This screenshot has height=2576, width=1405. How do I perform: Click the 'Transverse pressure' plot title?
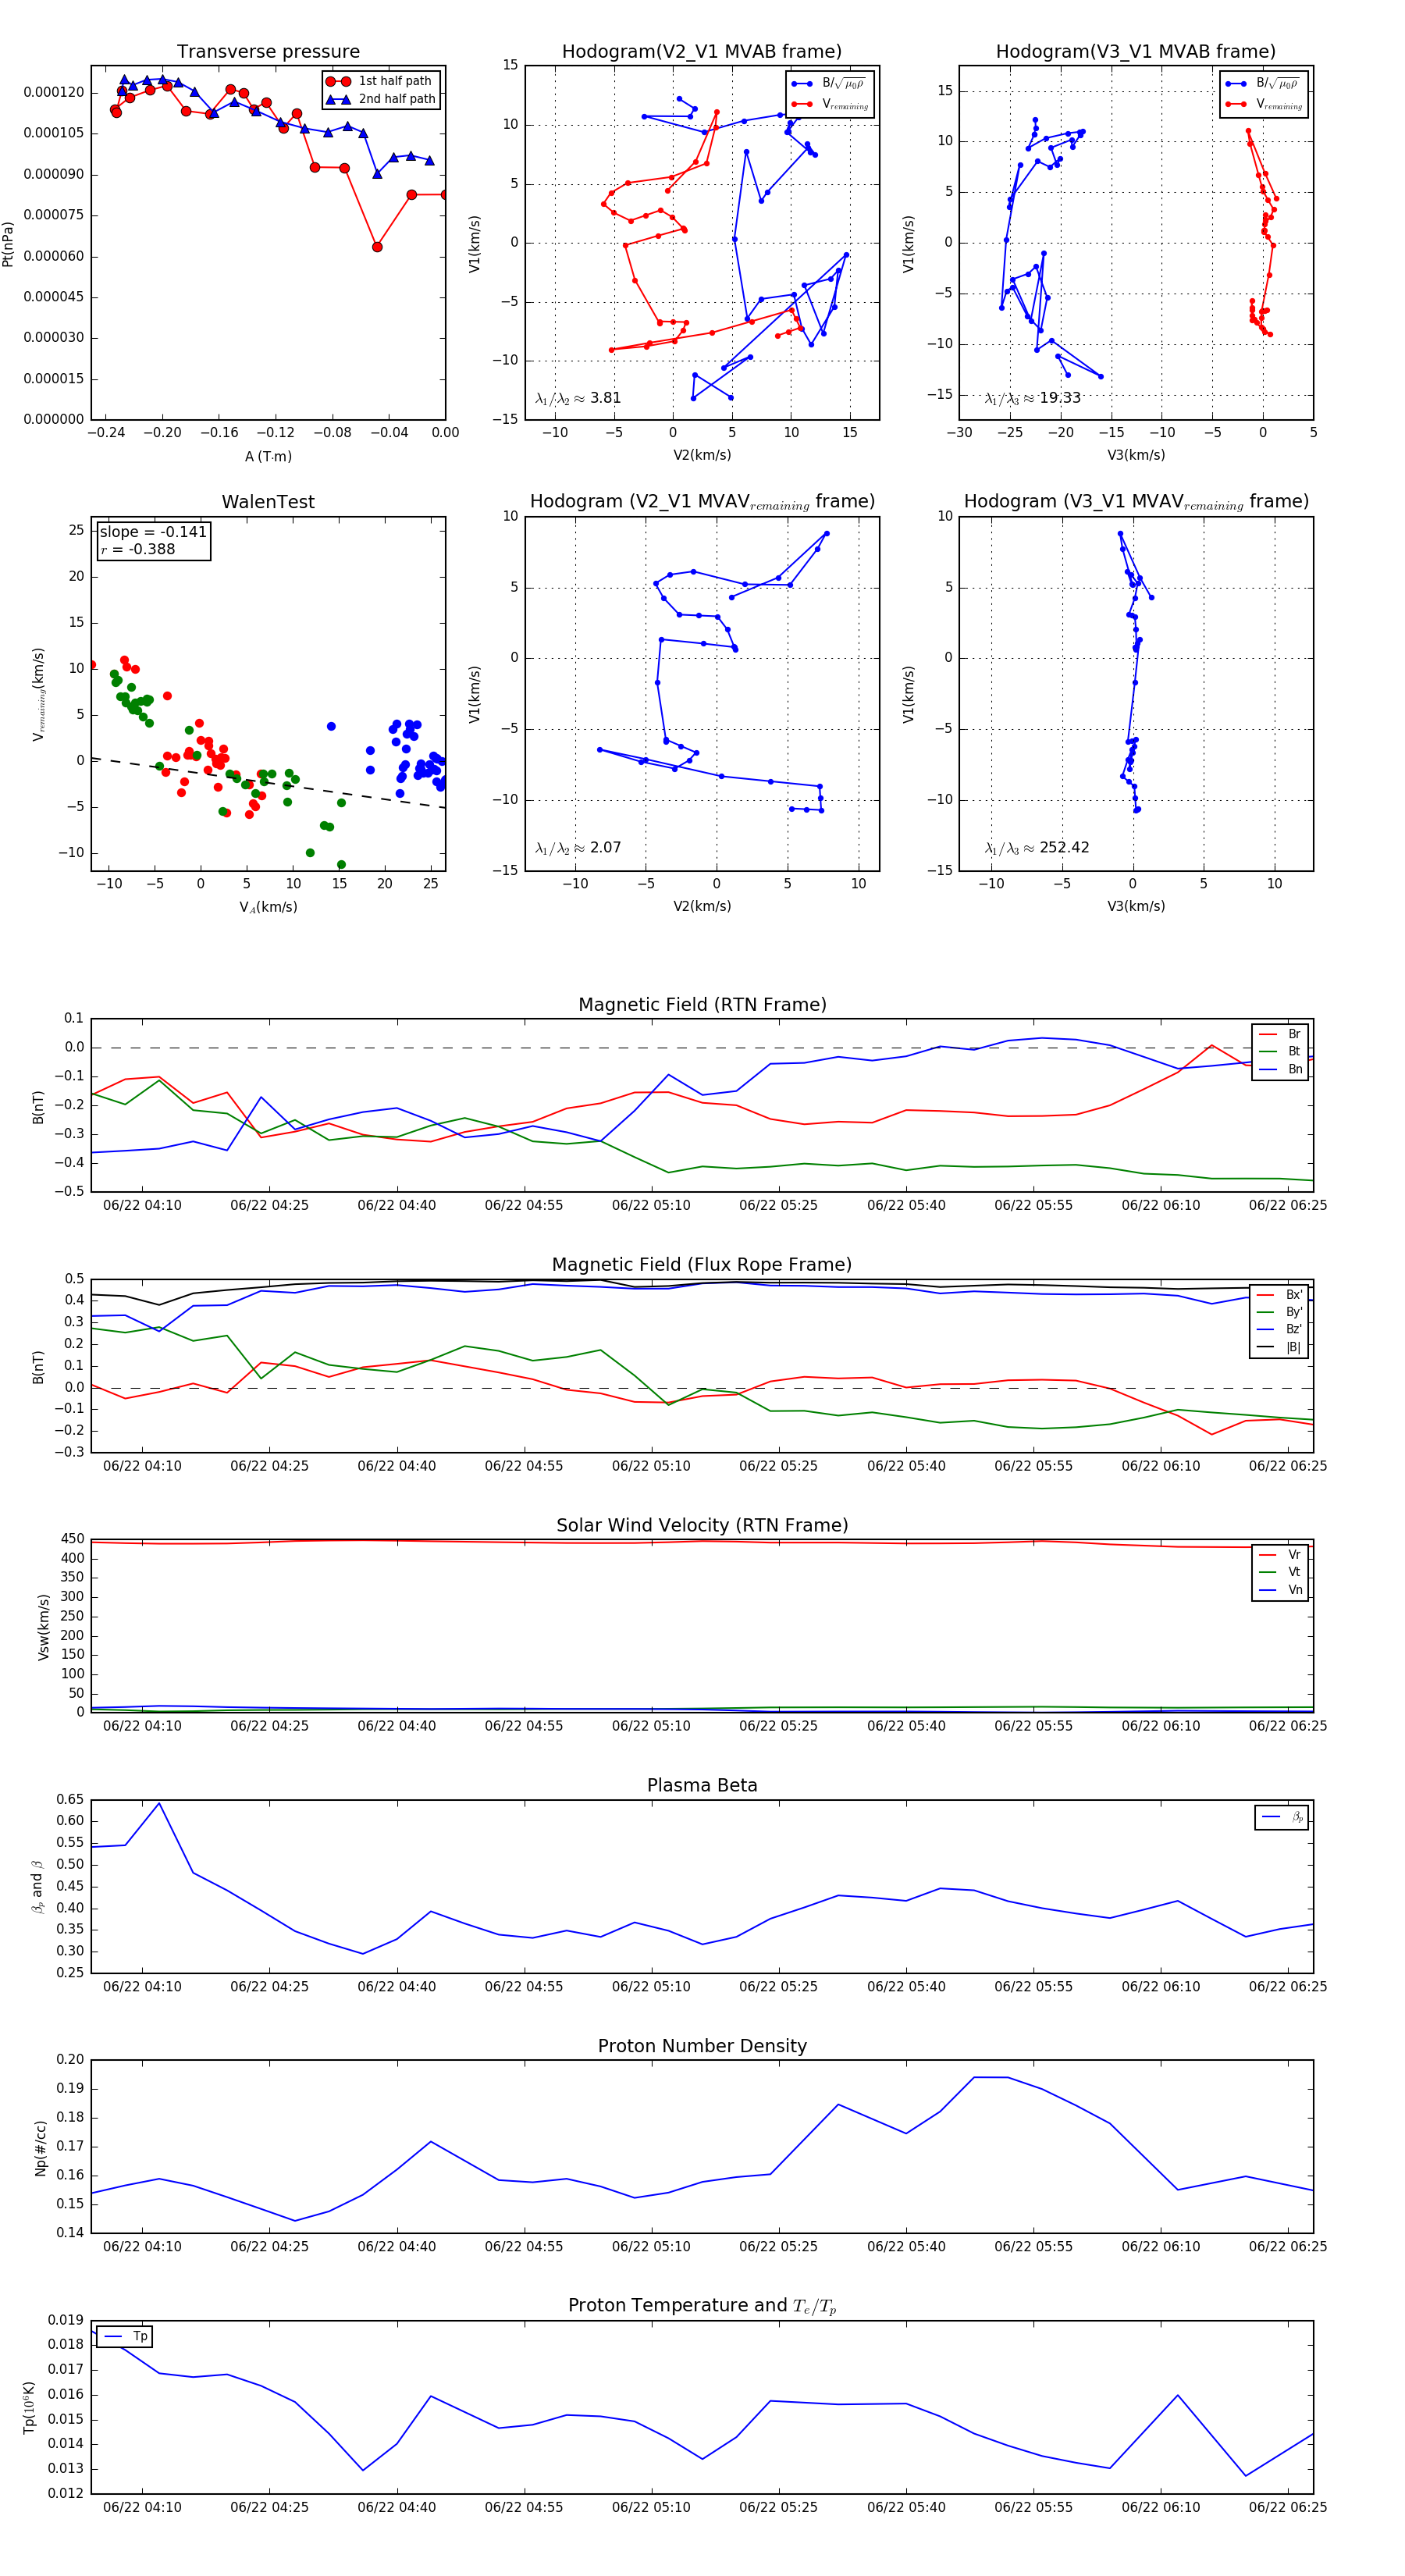(268, 52)
